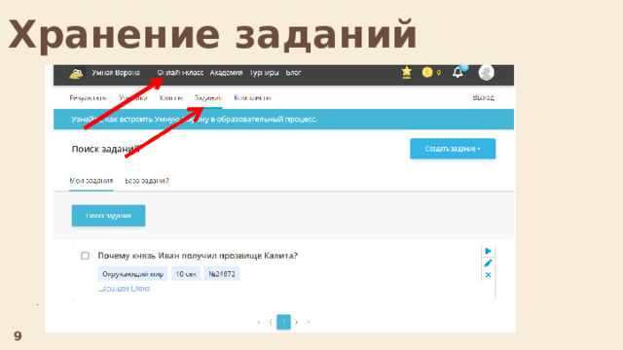Open Блог in top menu
The image size is (623, 350).
[293, 73]
